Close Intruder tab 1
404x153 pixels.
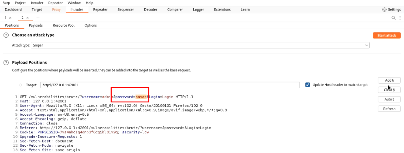pos(10,18)
